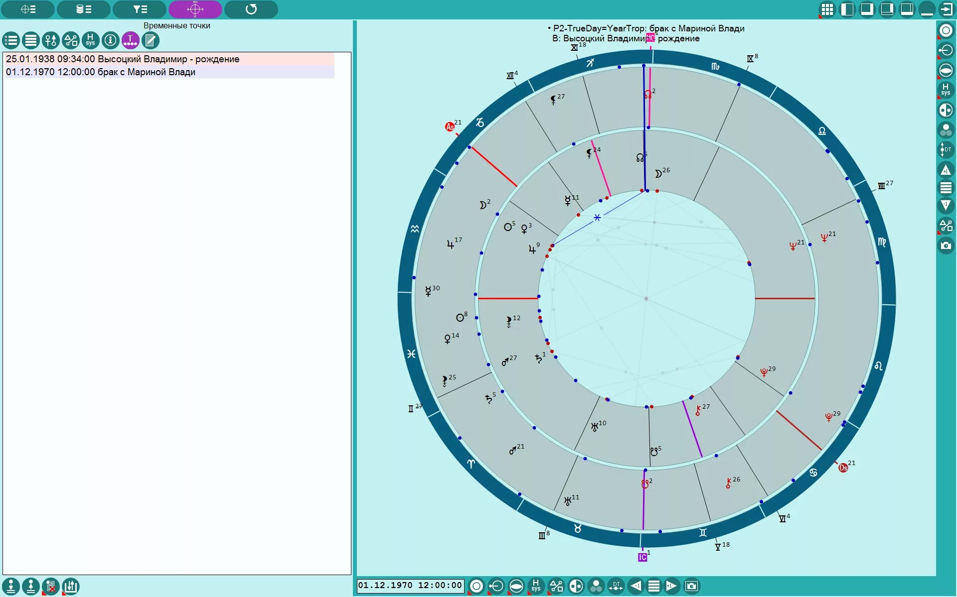Step forward plus one in bottom toolbar

pyautogui.click(x=671, y=586)
